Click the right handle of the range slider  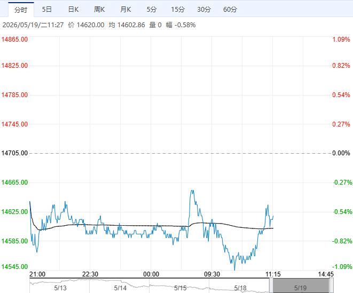point(332,286)
